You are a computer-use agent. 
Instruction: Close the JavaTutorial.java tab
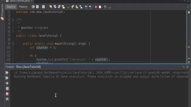point(32,1)
